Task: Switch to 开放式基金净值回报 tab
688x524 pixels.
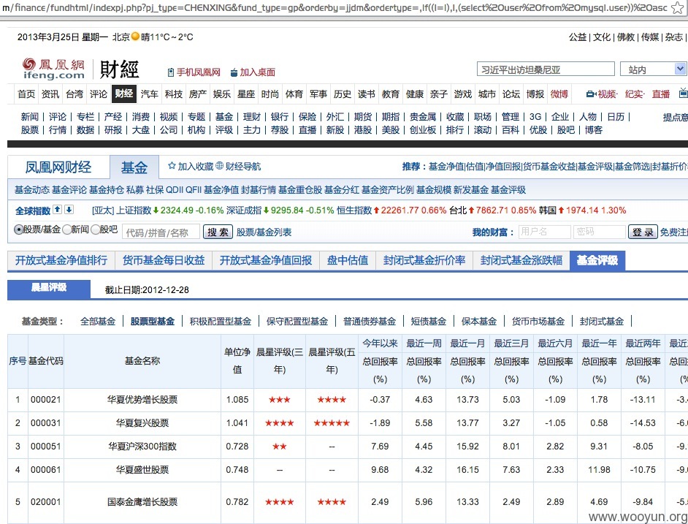Action: coord(265,260)
